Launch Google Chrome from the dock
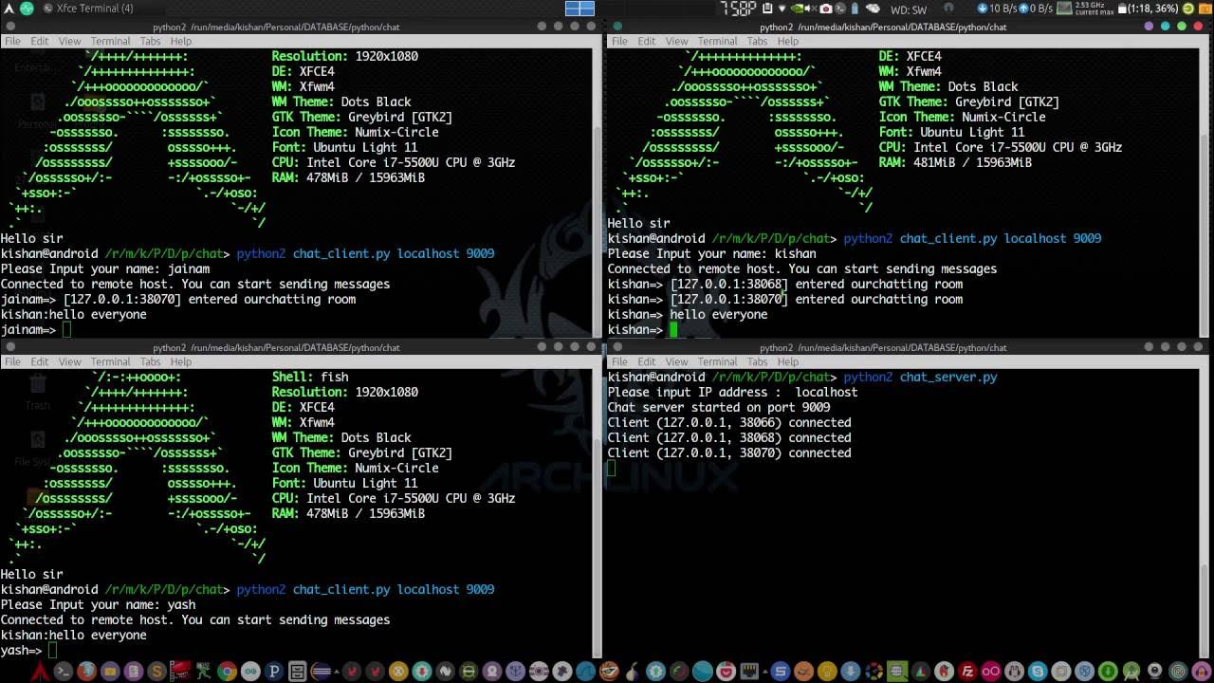 227,672
